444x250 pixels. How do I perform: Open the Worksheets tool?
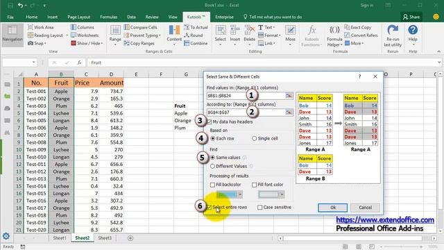(x=85, y=35)
